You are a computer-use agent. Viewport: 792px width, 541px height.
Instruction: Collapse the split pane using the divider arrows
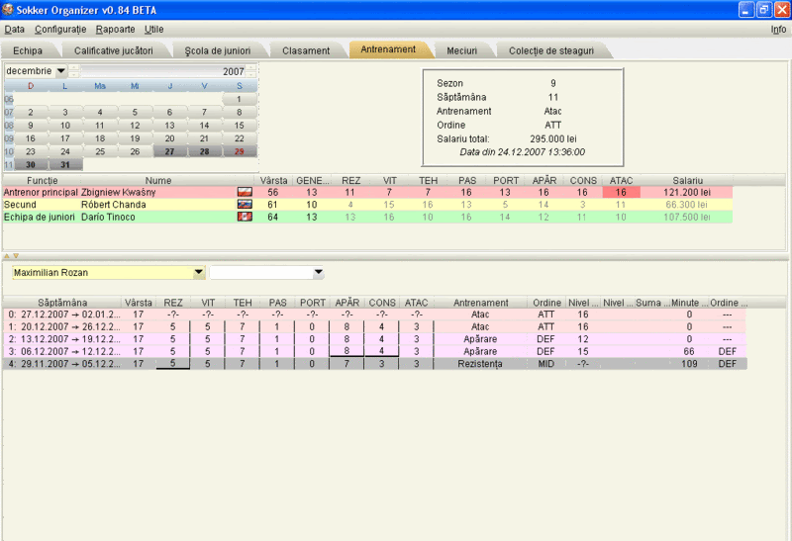(x=7, y=255)
